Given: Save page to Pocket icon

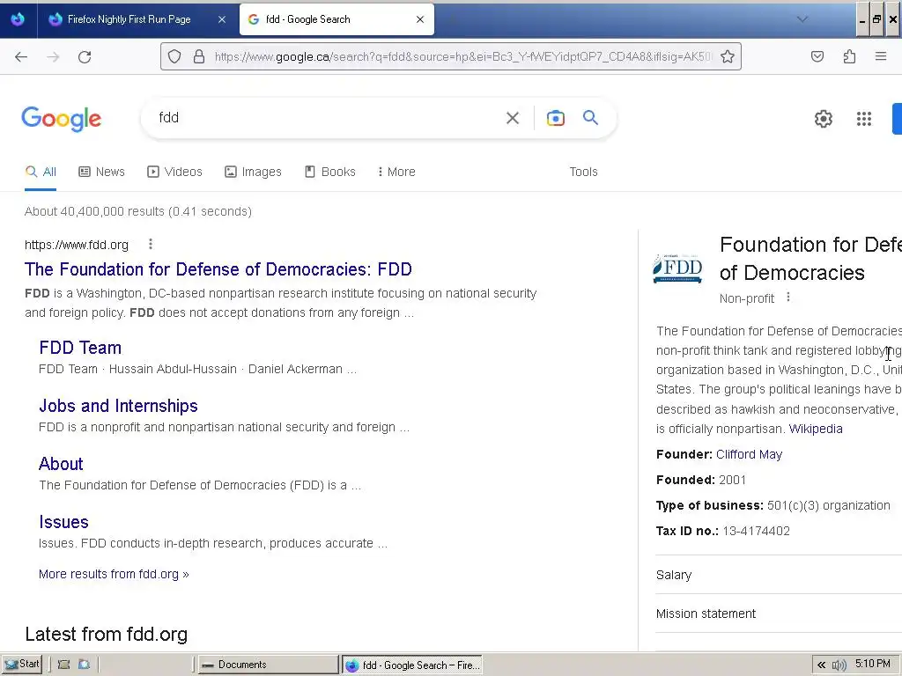Looking at the screenshot, I should (817, 56).
